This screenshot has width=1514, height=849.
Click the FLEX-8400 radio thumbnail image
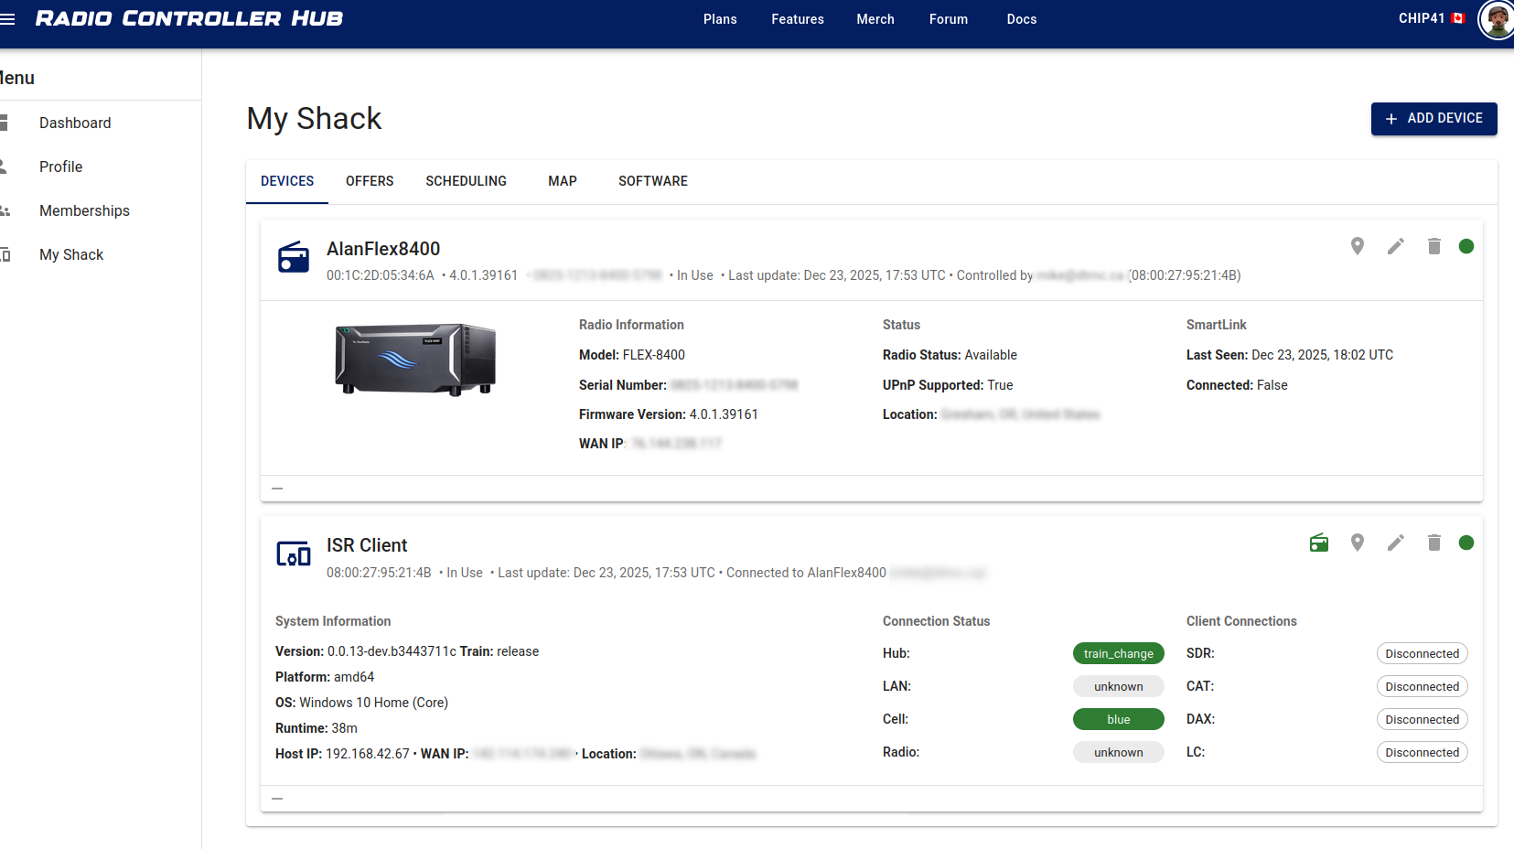pyautogui.click(x=415, y=359)
